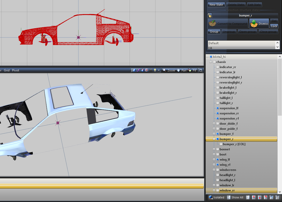This screenshot has height=202, width=282.
Task: Click the Lock button
Action: click(274, 26)
